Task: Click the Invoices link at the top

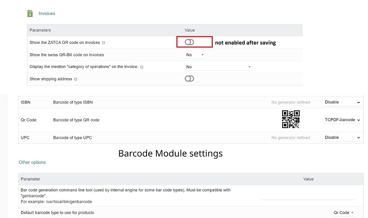Action: [x=47, y=13]
